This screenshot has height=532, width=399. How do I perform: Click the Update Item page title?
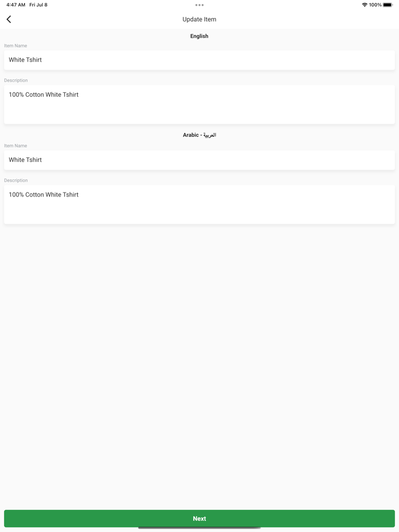199,19
